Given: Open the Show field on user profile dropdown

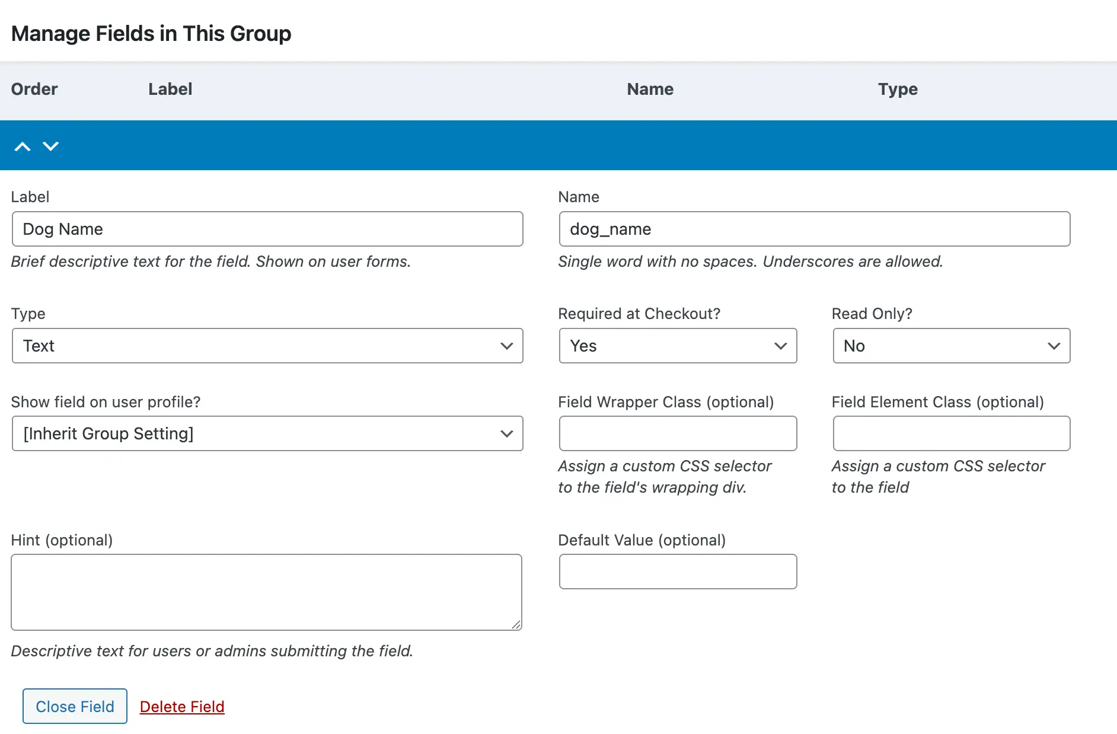Looking at the screenshot, I should click(x=267, y=433).
